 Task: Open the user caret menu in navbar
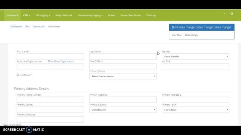pos(224,14)
